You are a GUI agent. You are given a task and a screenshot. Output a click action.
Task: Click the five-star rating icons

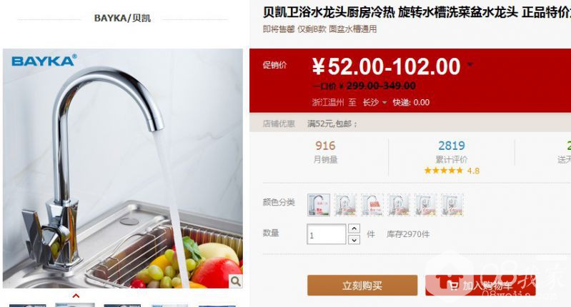tap(444, 171)
